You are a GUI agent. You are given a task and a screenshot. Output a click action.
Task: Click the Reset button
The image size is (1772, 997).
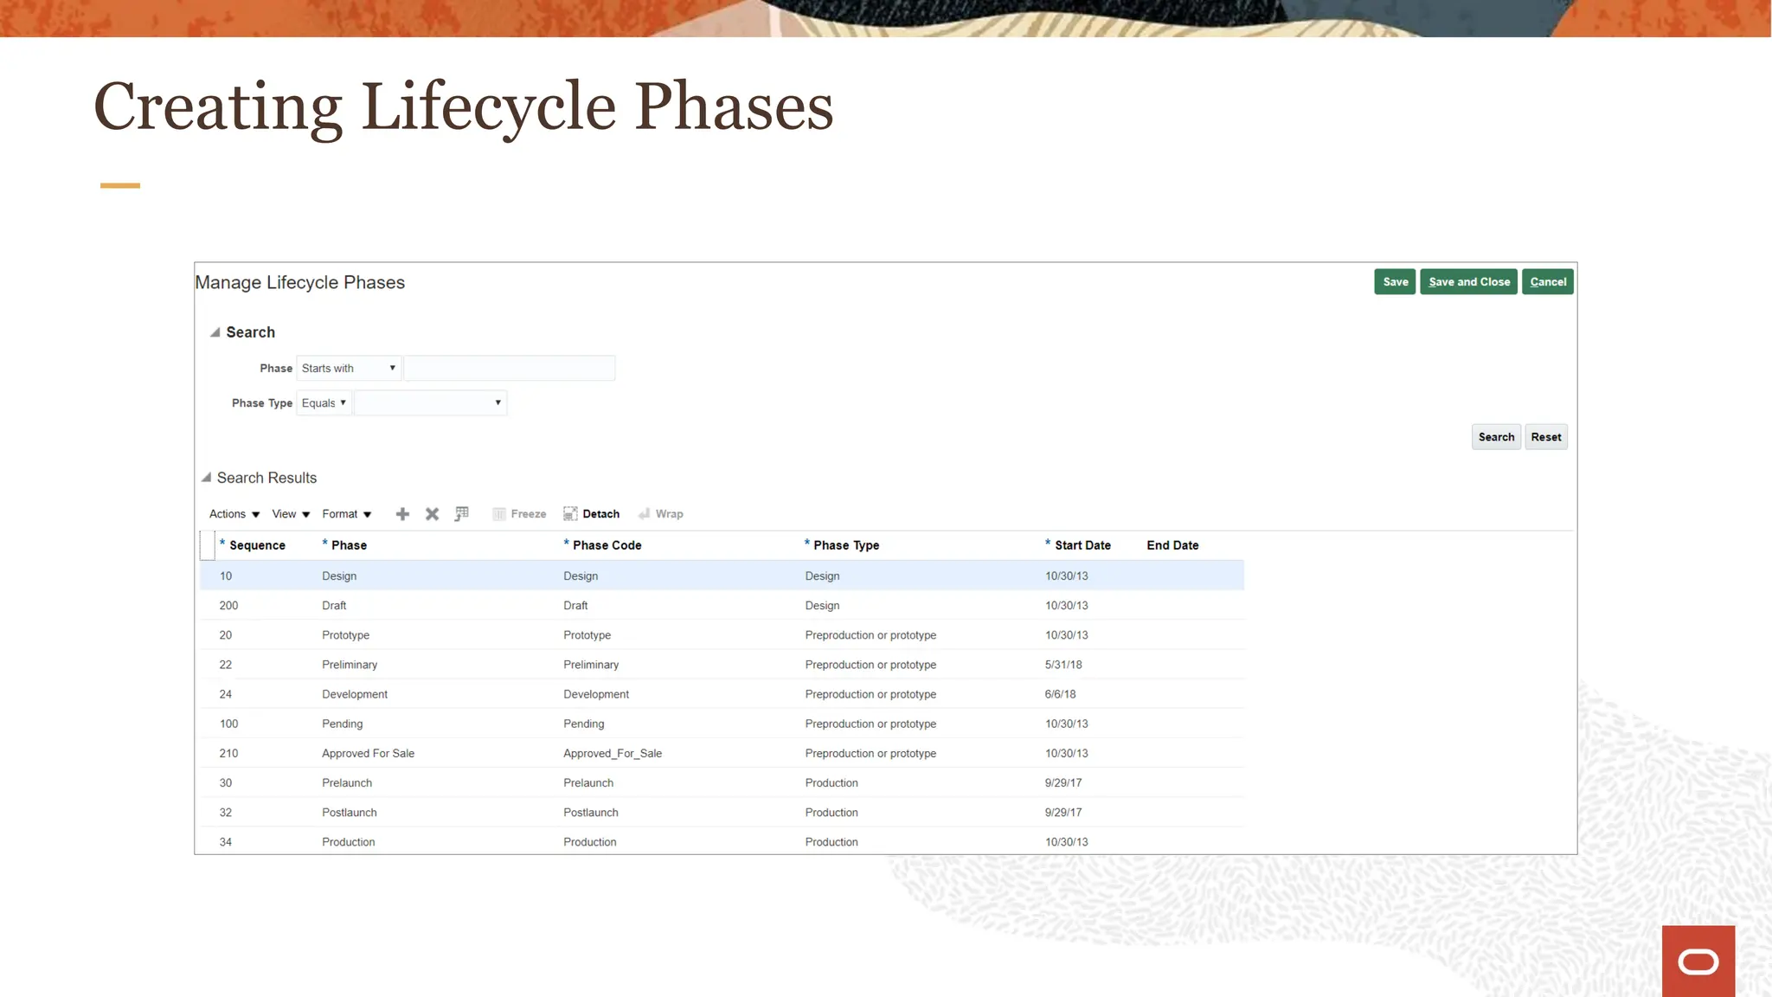1545,437
